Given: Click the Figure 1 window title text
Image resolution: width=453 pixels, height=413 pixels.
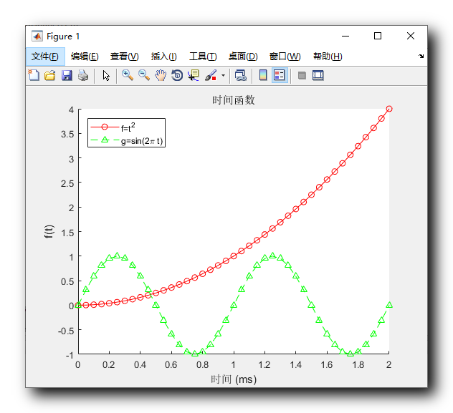Looking at the screenshot, I should tap(62, 37).
